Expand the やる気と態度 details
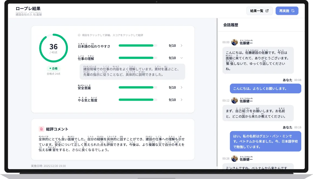The image size is (313, 179). click(x=181, y=100)
